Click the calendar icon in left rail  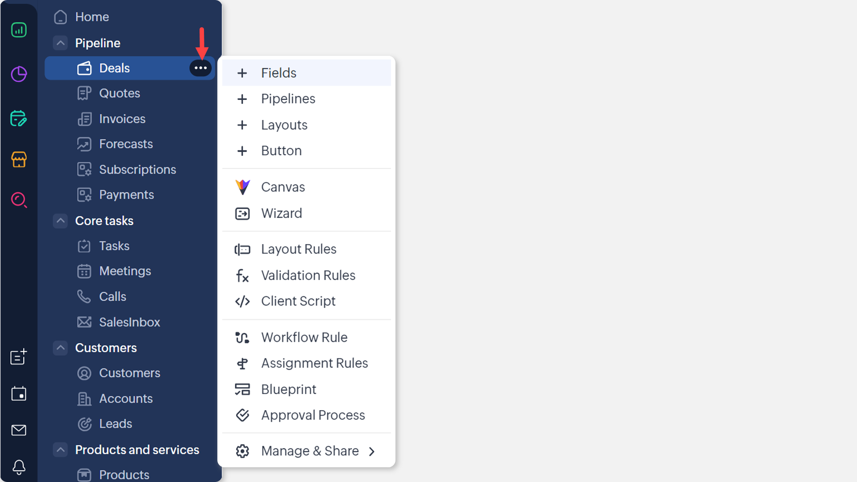[x=19, y=394]
